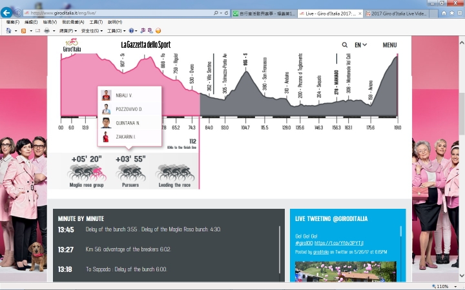Expand the address bar search dropdown arrow
The image size is (465, 290).
[x=221, y=13]
